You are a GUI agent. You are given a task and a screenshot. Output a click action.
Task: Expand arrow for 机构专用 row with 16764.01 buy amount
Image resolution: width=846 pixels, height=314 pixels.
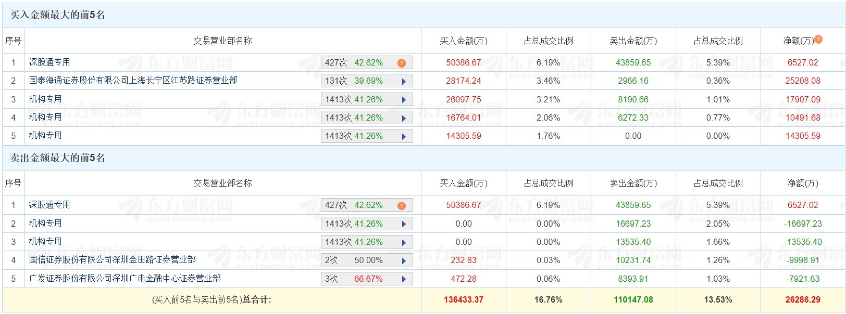point(404,118)
